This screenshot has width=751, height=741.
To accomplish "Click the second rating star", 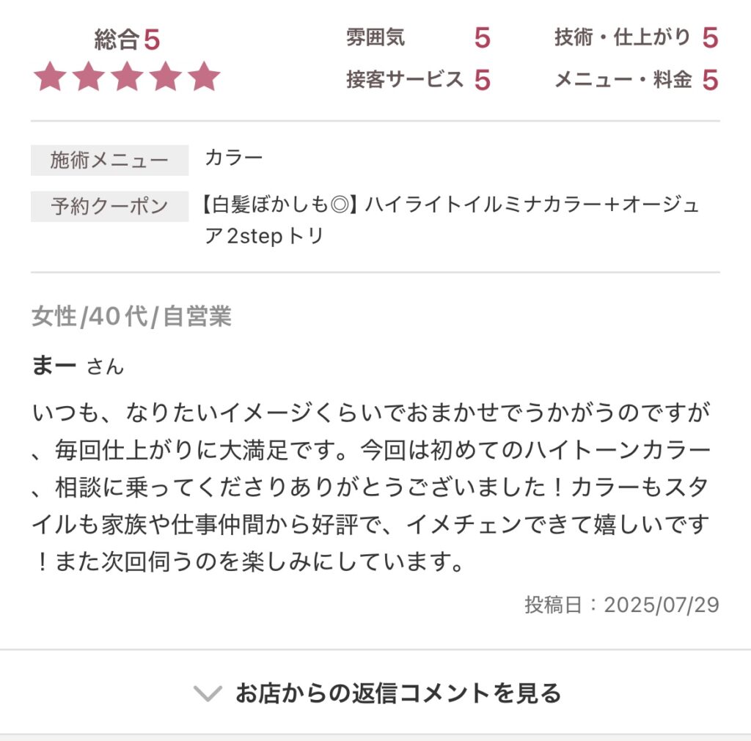I will [x=88, y=77].
